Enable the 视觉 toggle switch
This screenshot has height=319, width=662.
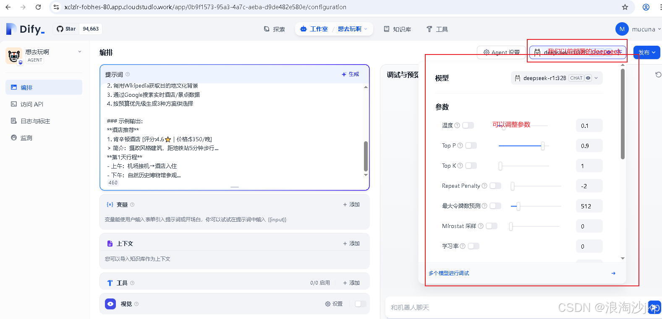pos(361,304)
